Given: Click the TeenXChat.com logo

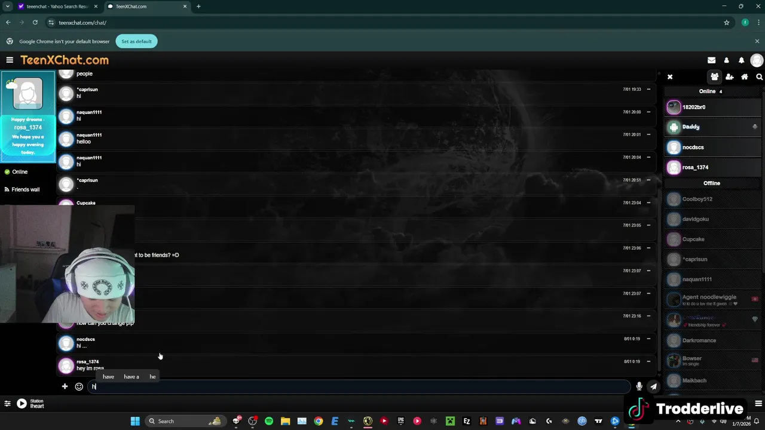Looking at the screenshot, I should click(x=65, y=60).
